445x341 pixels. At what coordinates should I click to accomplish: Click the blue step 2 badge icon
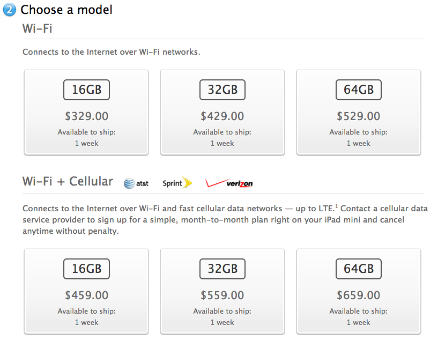pos(10,10)
